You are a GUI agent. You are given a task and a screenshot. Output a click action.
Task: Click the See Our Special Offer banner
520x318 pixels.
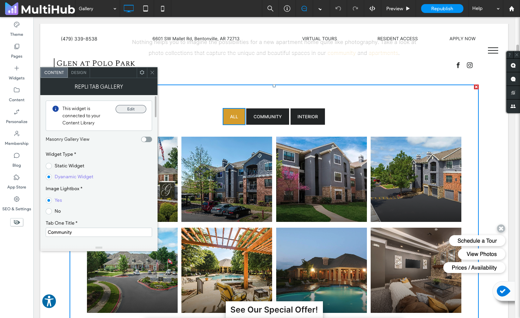(x=274, y=309)
